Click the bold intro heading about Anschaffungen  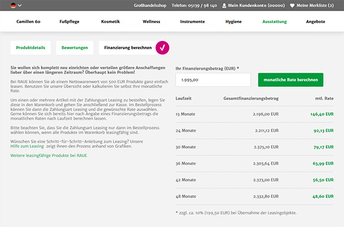pos(88,70)
